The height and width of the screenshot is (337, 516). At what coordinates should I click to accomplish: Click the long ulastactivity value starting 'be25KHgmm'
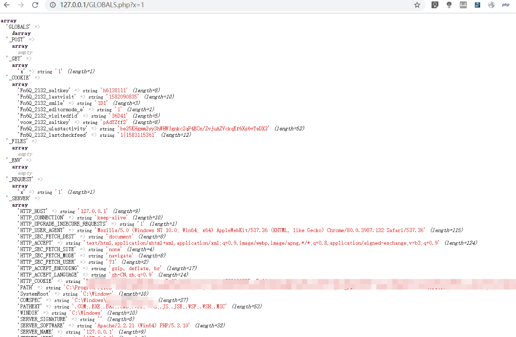[194, 129]
